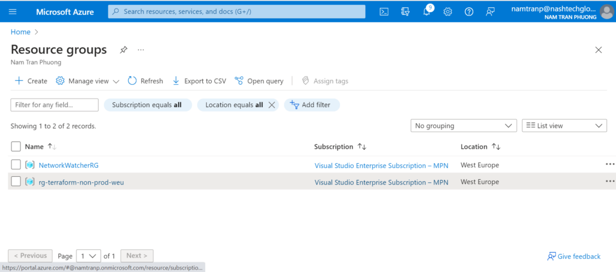This screenshot has height=272, width=616.
Task: Tick the select-all checkbox in the header
Action: [x=16, y=146]
